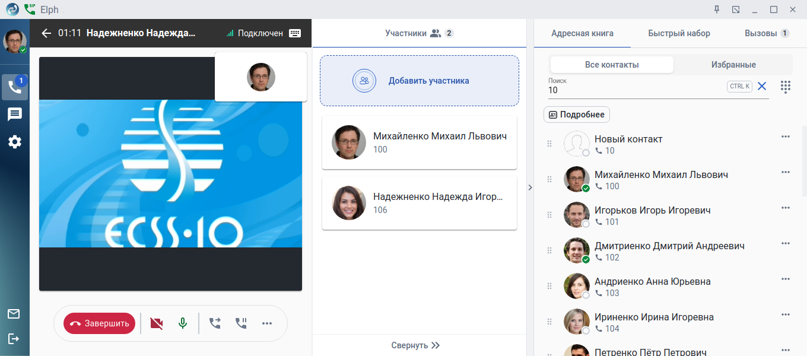Switch to Быстрый набор tab

(679, 33)
